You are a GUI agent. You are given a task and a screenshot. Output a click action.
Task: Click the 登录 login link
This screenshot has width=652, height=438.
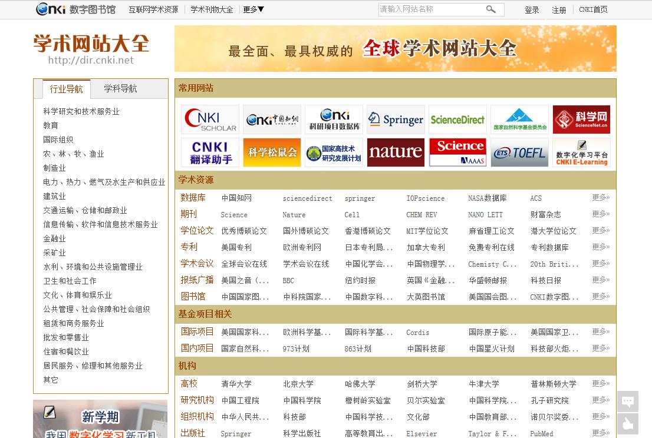[531, 10]
